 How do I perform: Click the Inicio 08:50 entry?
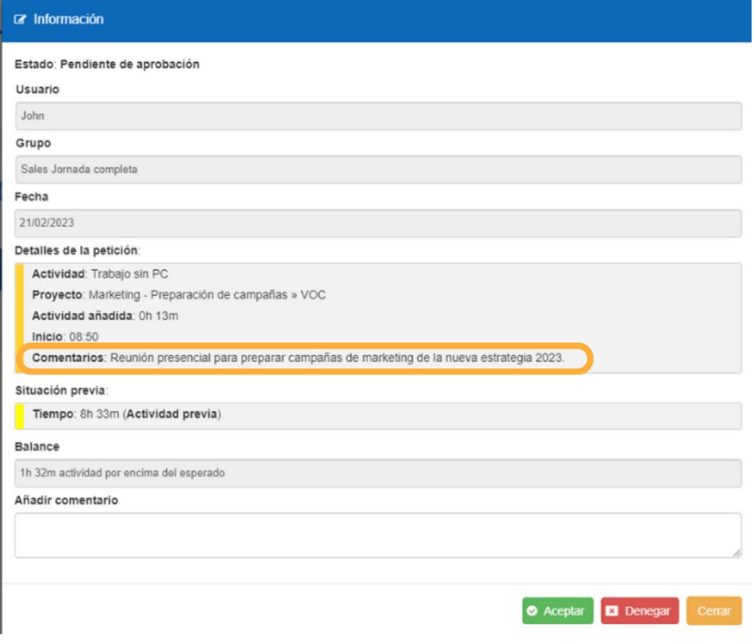pos(65,337)
